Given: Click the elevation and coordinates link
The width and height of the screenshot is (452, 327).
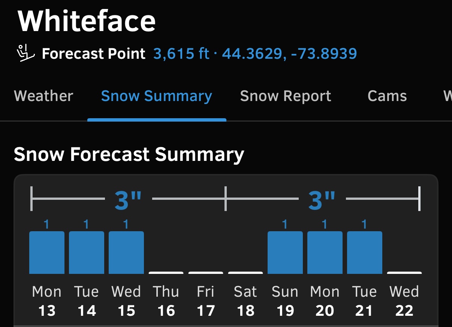Looking at the screenshot, I should pyautogui.click(x=255, y=54).
